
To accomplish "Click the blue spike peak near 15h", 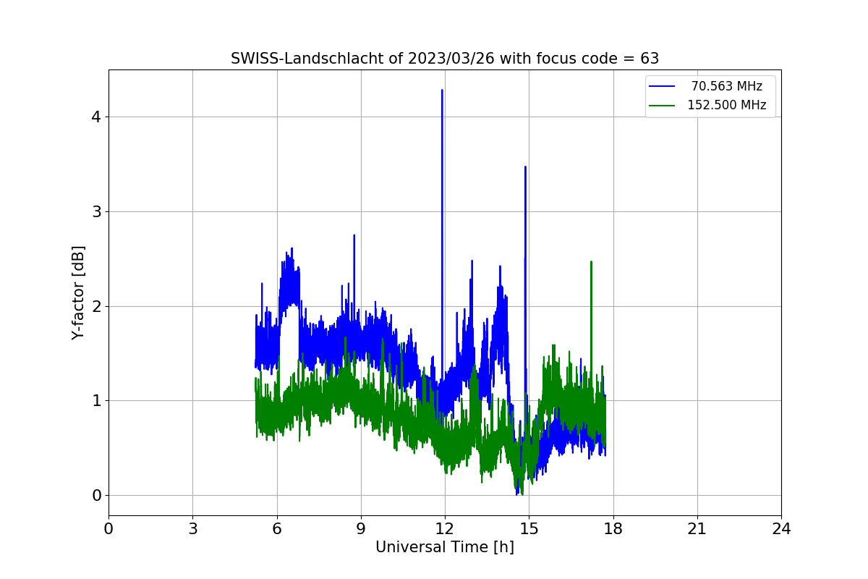I will (x=525, y=167).
